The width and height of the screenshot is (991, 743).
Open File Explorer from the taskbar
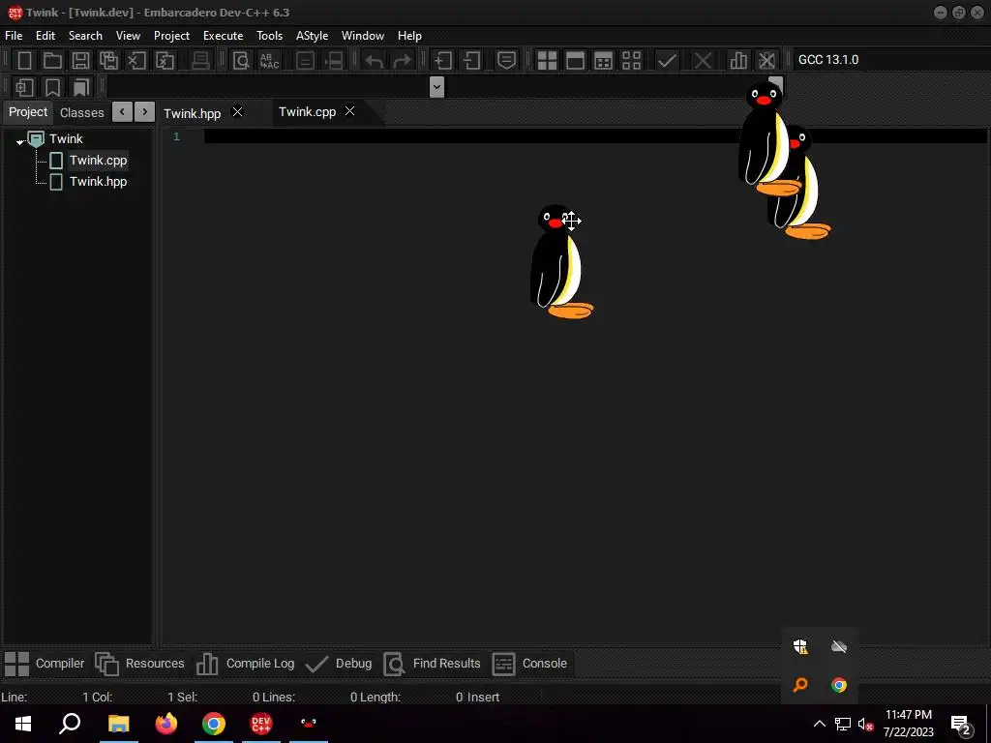click(118, 724)
